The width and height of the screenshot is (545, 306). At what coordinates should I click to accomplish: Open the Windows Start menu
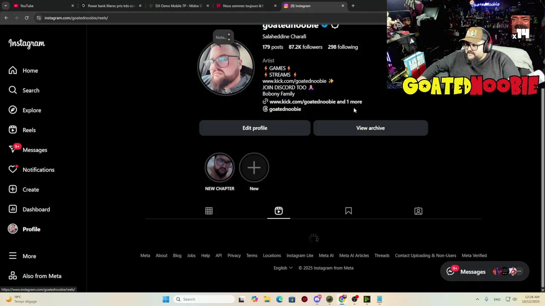point(166,299)
